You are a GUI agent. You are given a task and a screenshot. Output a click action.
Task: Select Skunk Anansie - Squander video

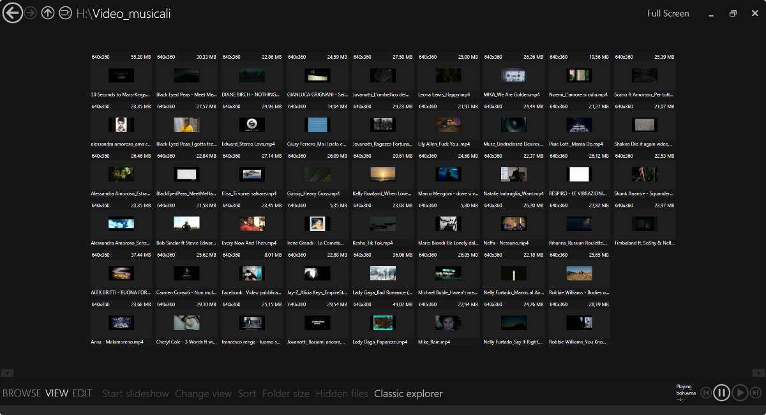pyautogui.click(x=645, y=175)
